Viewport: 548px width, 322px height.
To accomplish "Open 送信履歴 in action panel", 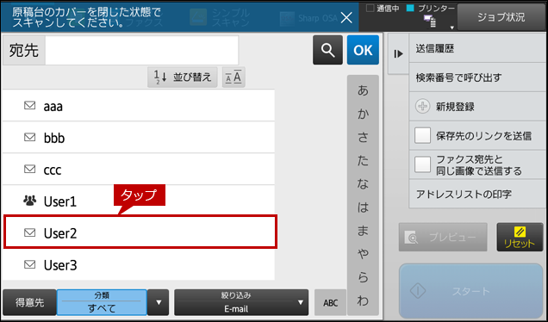I will pyautogui.click(x=477, y=48).
